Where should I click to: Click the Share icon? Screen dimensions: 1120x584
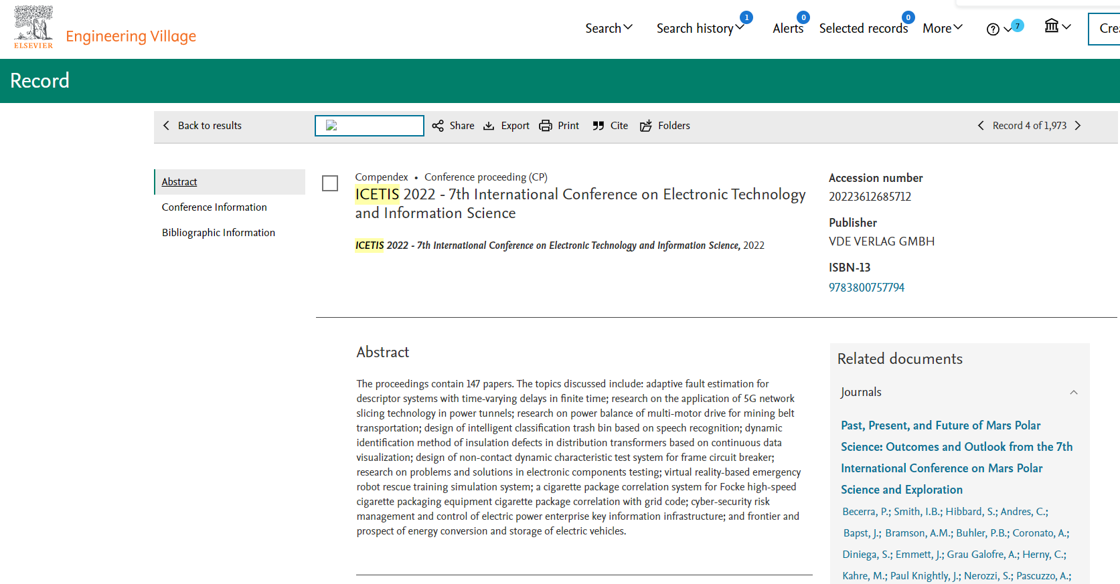(438, 126)
